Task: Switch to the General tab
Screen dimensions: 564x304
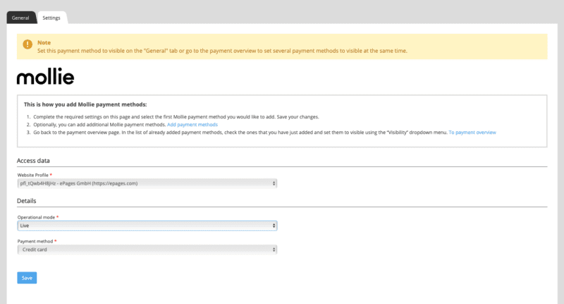Action: coord(20,18)
